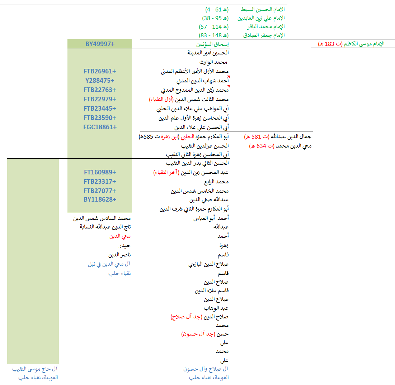Click the آل حاج موسى النقيب label

click(35, 369)
